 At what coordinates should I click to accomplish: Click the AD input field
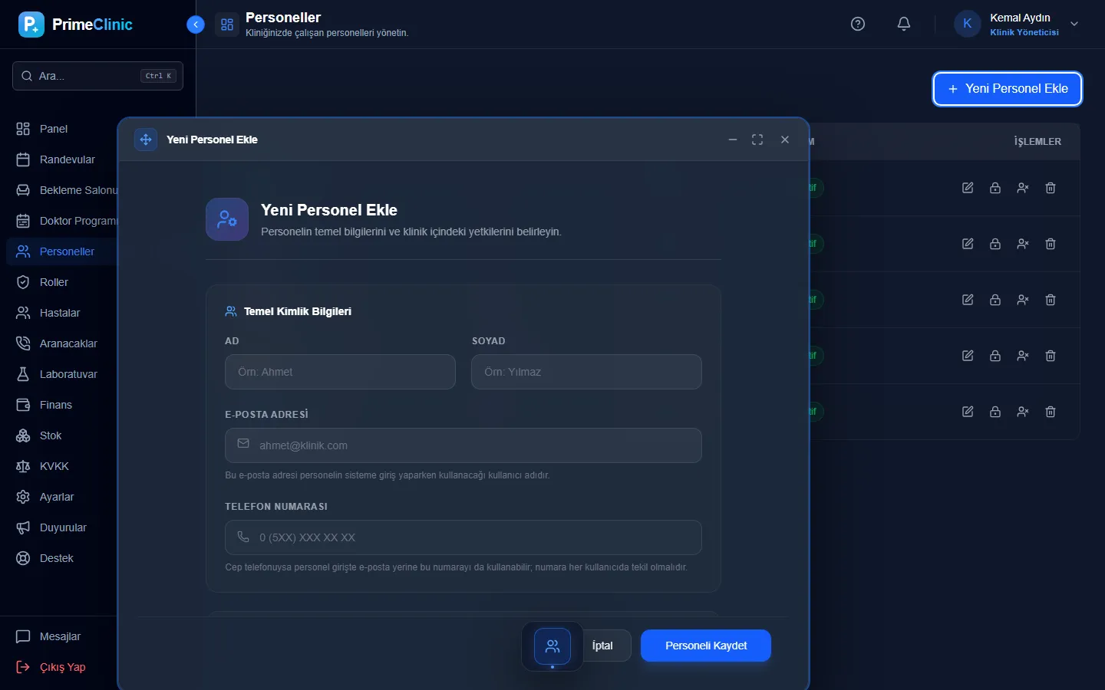pyautogui.click(x=340, y=372)
